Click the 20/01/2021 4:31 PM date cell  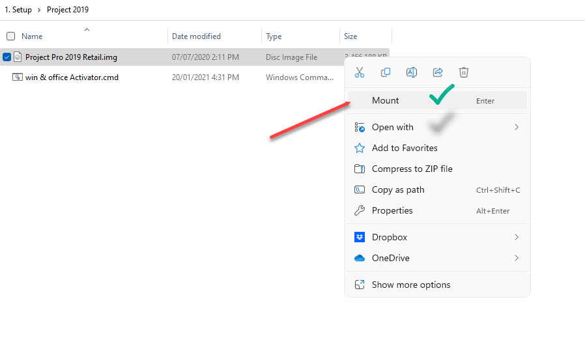(205, 77)
